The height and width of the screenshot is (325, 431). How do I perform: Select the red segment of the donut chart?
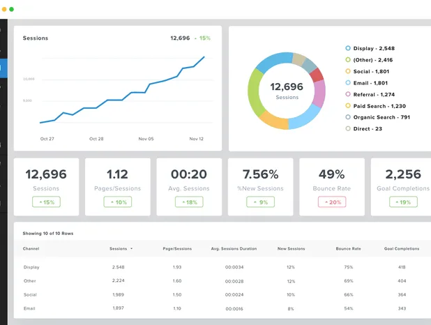pos(317,75)
